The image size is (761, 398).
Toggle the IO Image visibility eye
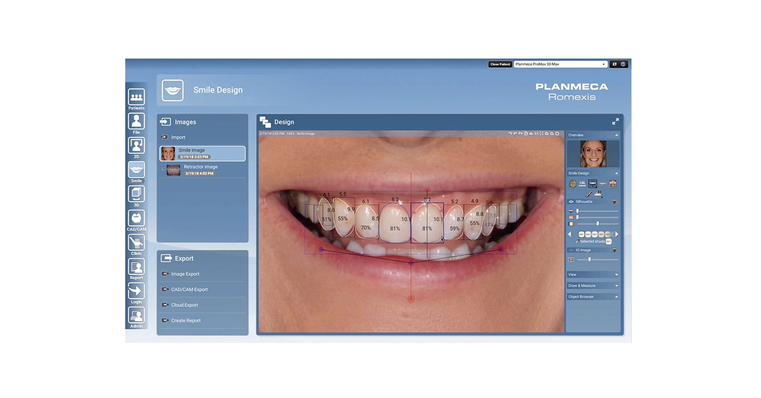(571, 250)
